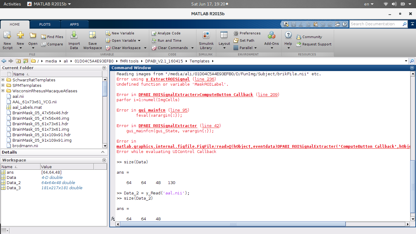
Task: Click the browse for folder icon
Action: tap(26, 61)
